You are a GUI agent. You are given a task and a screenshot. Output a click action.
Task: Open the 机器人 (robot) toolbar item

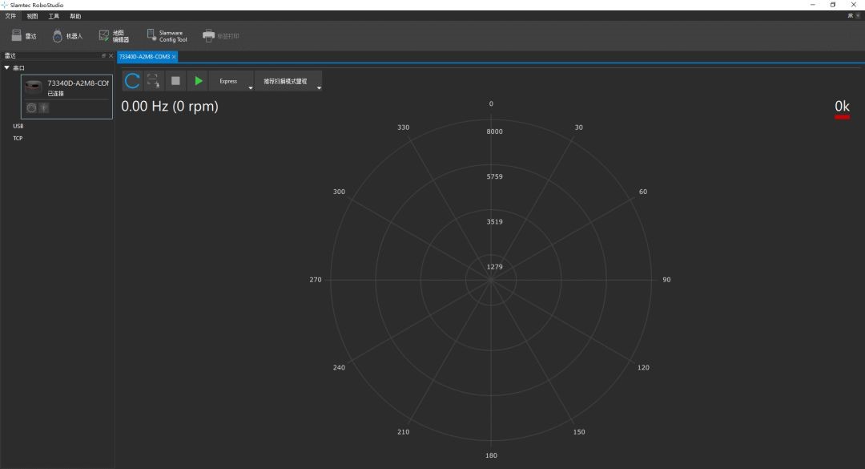click(x=67, y=36)
